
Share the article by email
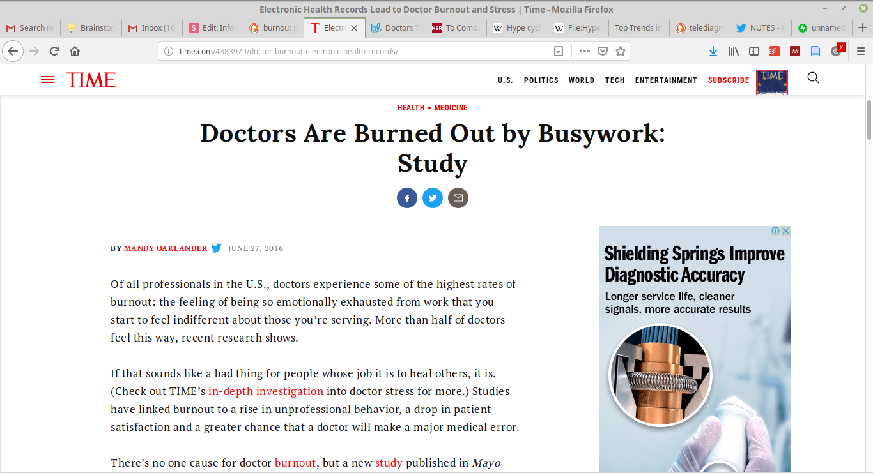458,198
